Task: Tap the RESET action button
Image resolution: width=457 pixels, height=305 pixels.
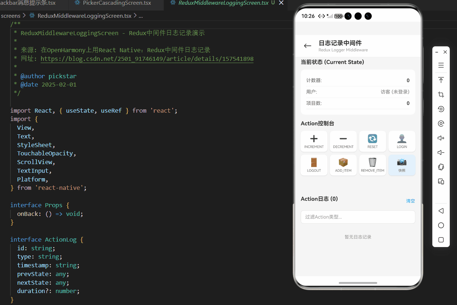Action: point(372,141)
